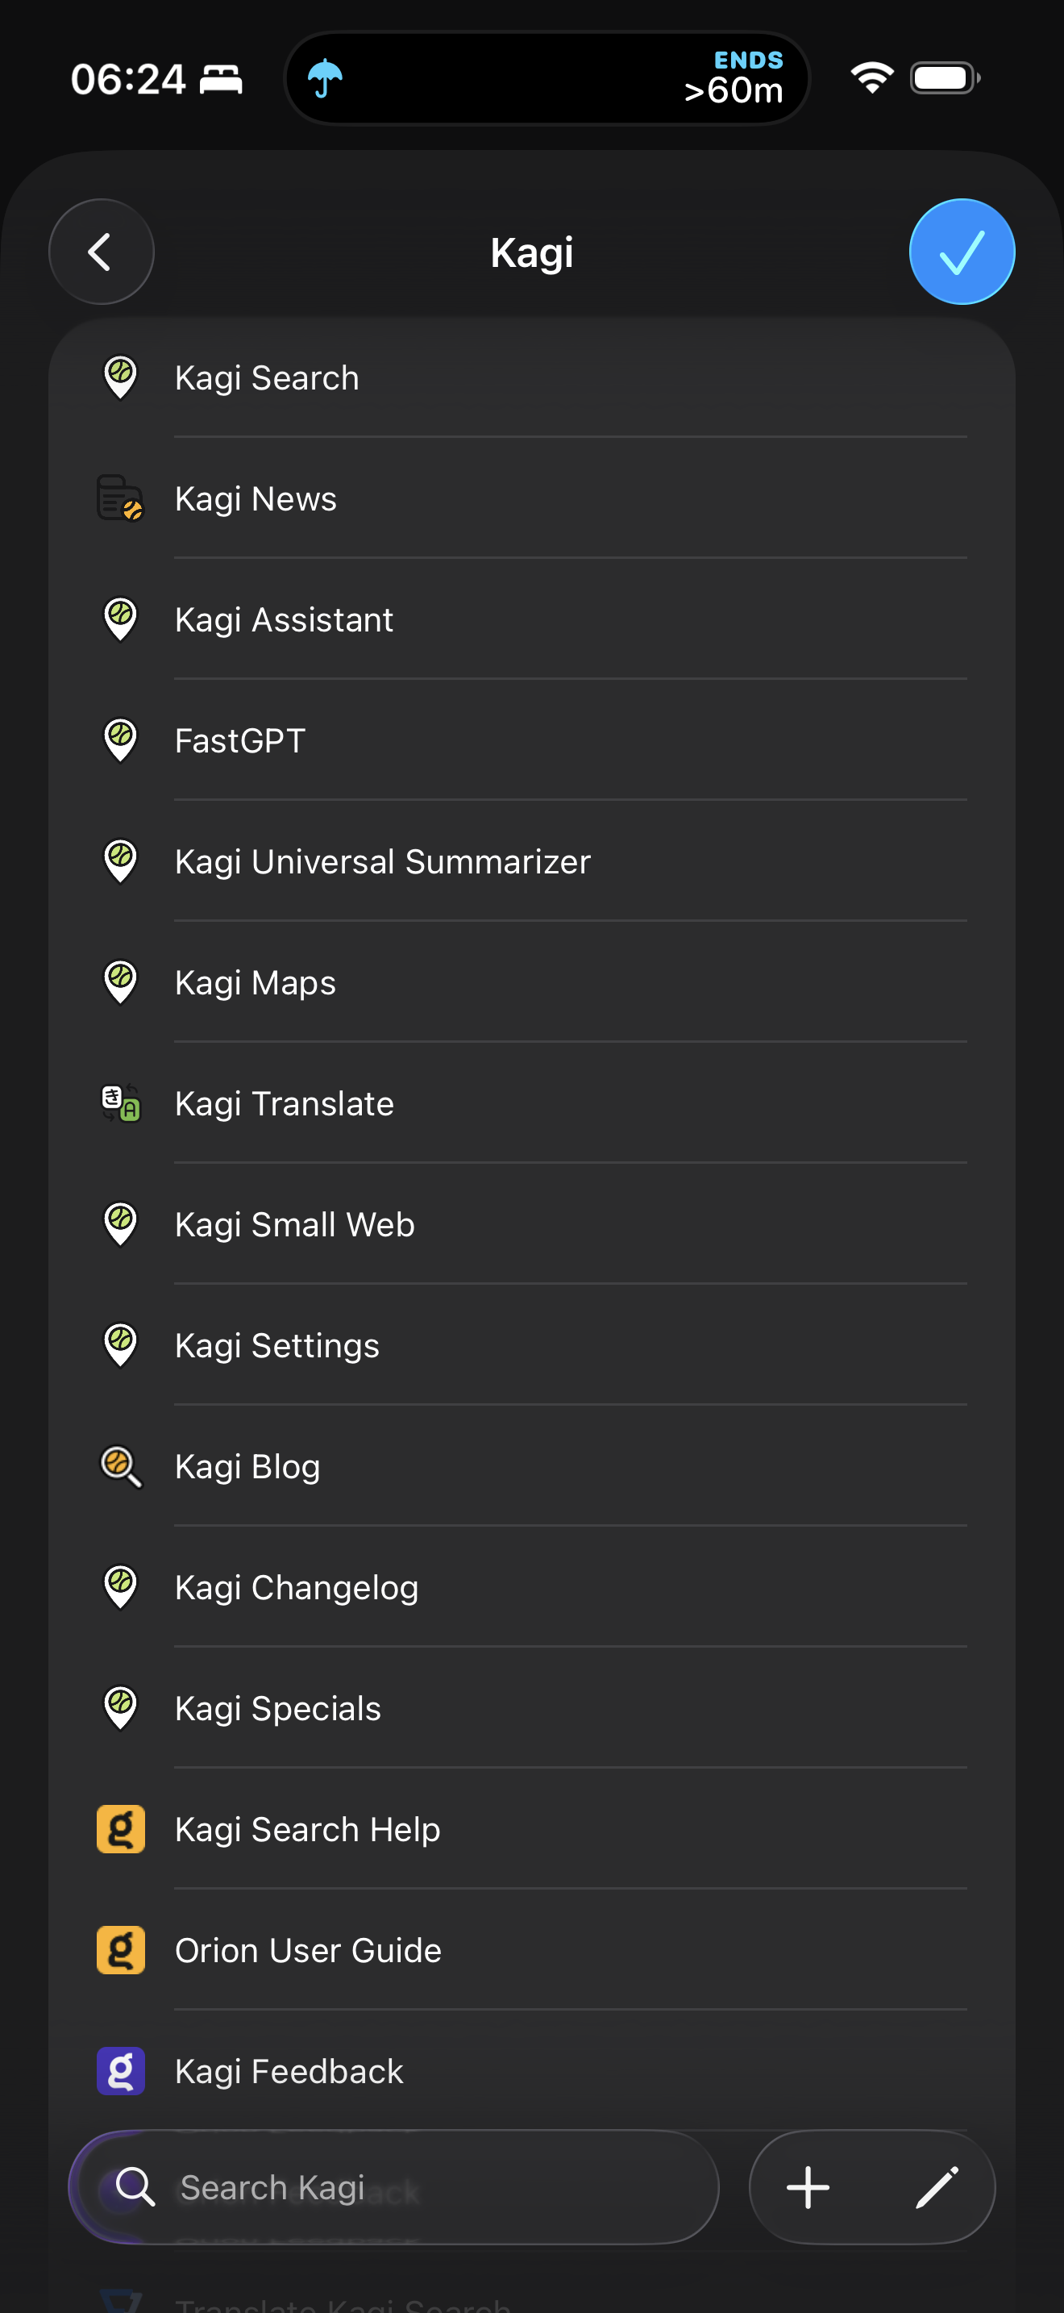Tap the back chevron button
Screen dimensions: 1064x2313
click(x=101, y=252)
